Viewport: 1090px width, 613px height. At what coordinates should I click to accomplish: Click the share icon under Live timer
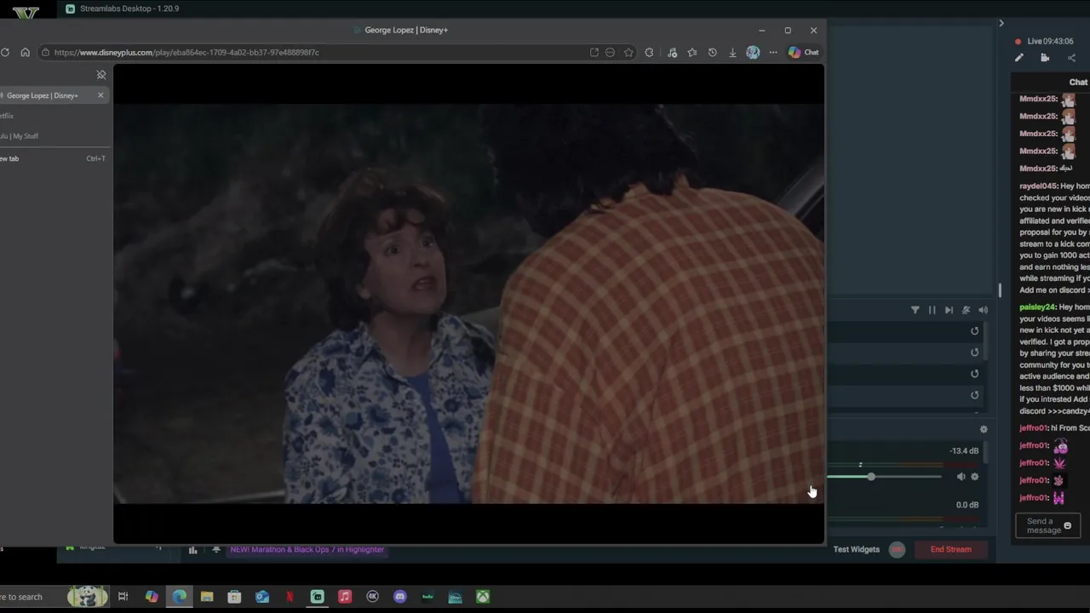(x=1071, y=58)
